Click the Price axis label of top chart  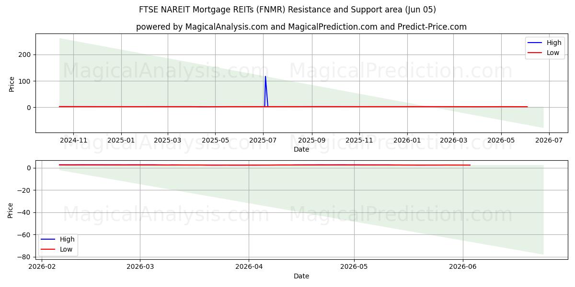point(11,83)
